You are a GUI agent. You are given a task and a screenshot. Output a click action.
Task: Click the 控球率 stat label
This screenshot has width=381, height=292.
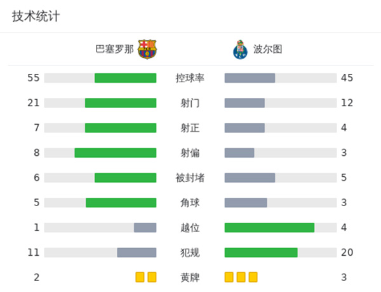[190, 78]
